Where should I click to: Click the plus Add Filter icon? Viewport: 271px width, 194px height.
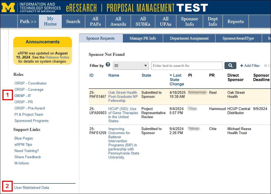[x=242, y=66]
